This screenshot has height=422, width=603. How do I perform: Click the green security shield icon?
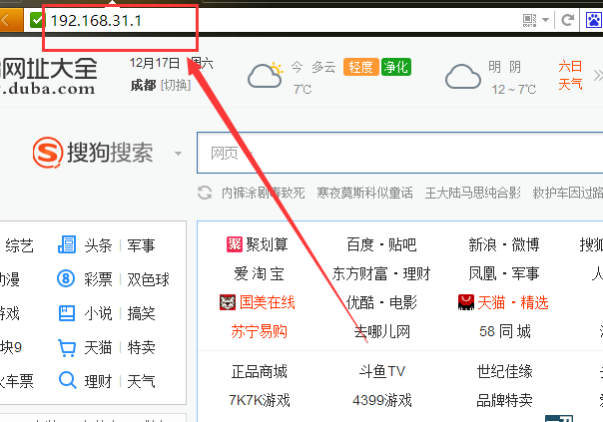click(37, 20)
